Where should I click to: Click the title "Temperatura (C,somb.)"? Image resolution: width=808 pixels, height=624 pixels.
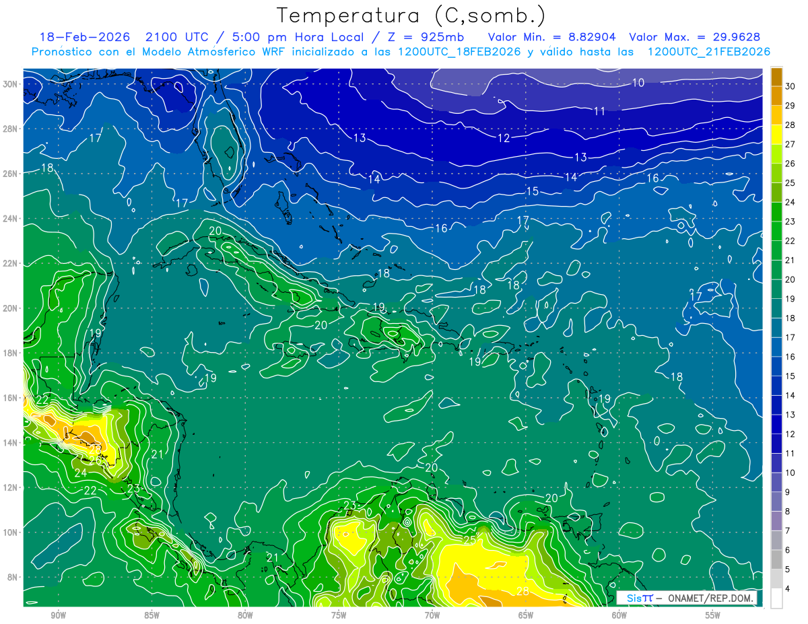[x=411, y=15]
